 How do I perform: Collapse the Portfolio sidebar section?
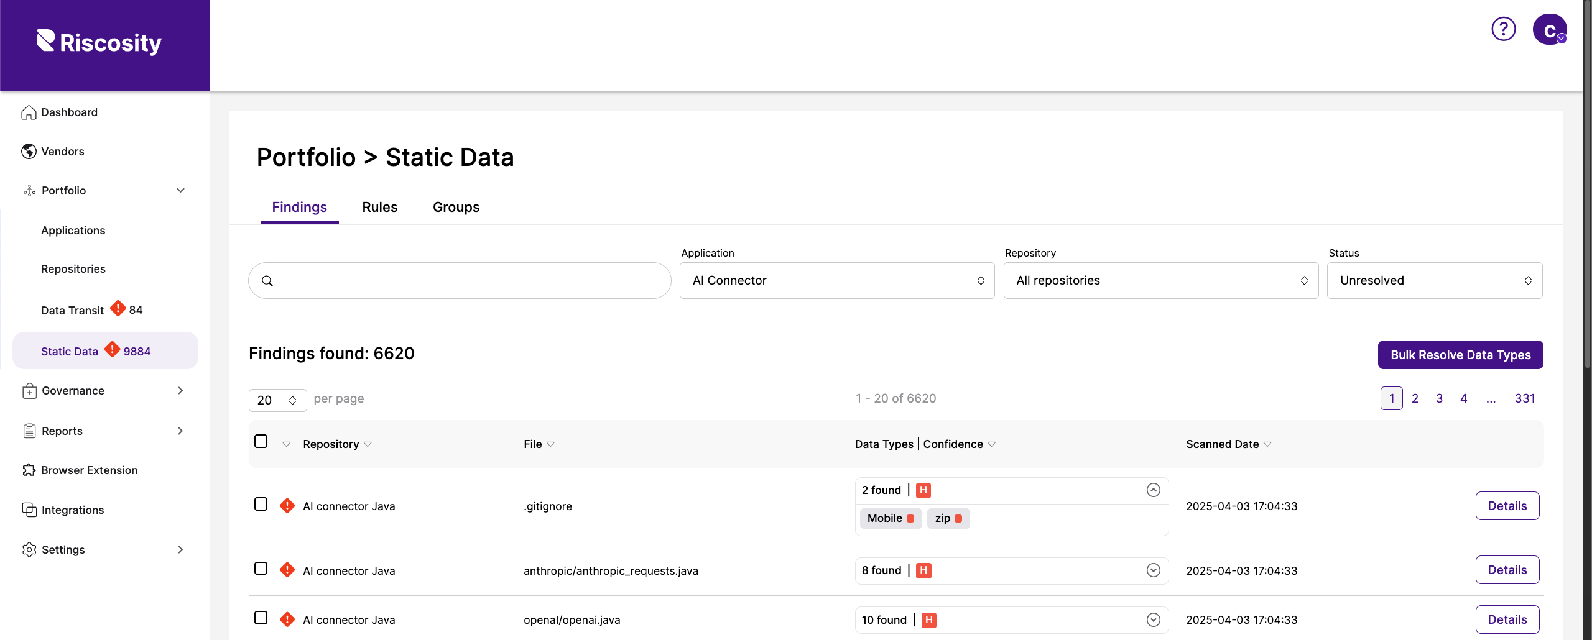click(180, 191)
